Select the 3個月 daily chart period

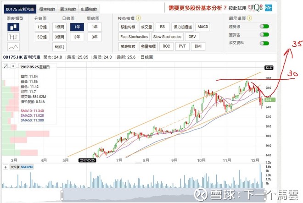[59, 37]
